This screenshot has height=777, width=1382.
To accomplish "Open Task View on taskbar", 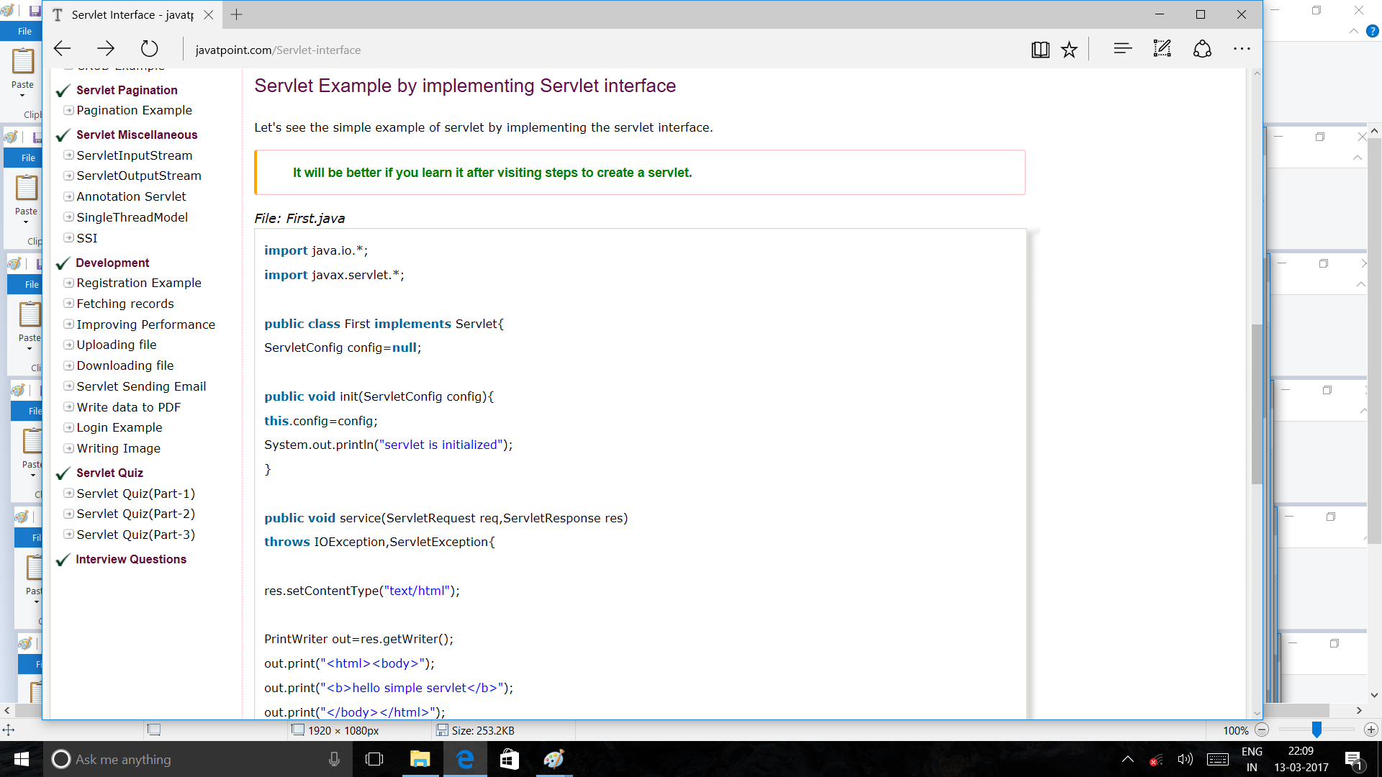I will coord(374,759).
